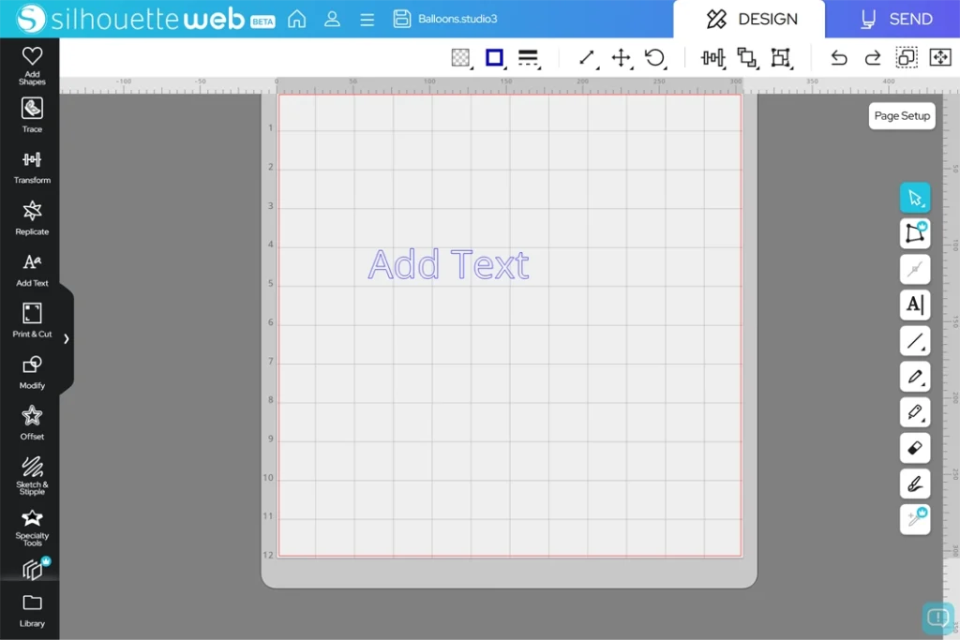Screen dimensions: 960x640
Task: Select the Edit Points tool
Action: click(x=915, y=232)
